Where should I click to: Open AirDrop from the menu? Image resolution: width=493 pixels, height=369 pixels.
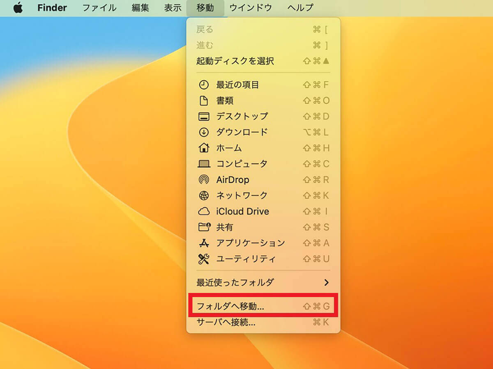[x=263, y=179]
